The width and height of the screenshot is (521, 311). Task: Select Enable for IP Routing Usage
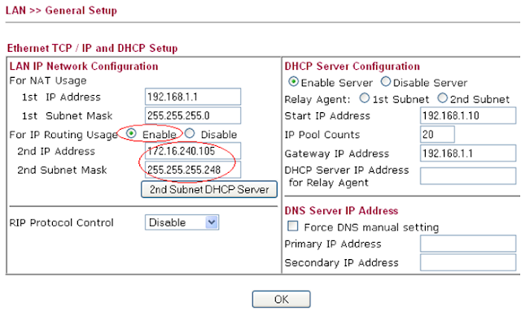click(x=132, y=133)
